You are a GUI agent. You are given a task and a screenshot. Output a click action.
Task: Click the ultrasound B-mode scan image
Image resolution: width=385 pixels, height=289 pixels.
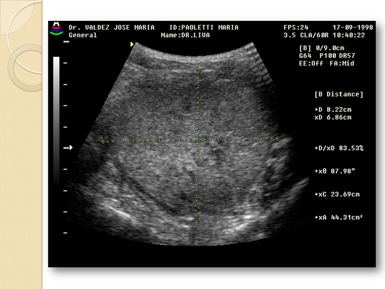pos(188,144)
